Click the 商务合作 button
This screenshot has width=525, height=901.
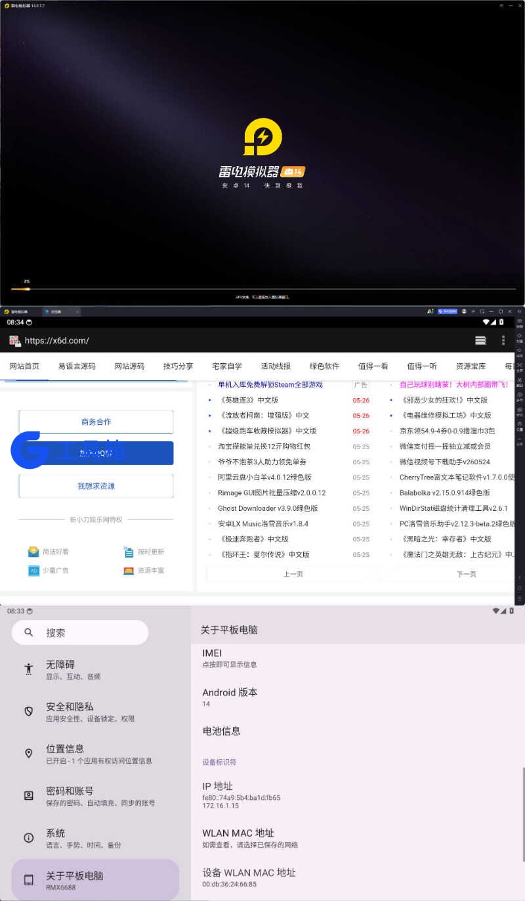(x=96, y=422)
